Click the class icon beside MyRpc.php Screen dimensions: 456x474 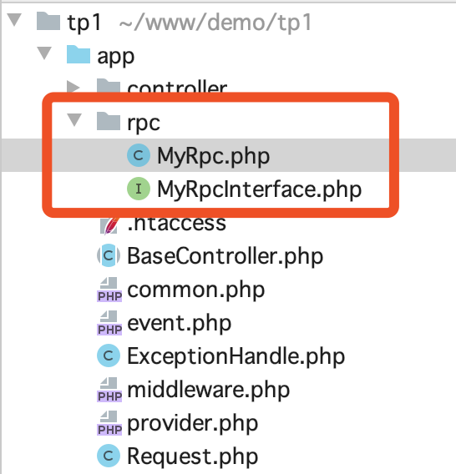point(139,155)
